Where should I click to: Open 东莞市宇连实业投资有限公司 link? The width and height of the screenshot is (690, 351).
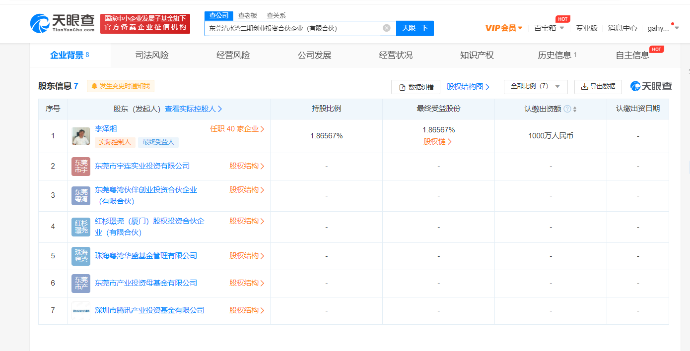142,166
